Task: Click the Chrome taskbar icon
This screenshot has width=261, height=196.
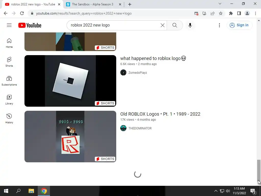Action: (x=44, y=191)
